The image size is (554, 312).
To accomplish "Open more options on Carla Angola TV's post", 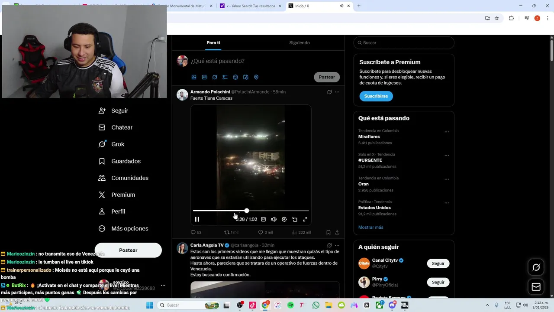I will [x=337, y=245].
